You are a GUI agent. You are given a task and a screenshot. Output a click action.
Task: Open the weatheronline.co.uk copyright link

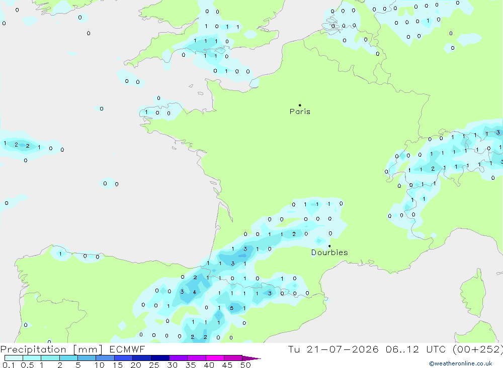pos(461,363)
